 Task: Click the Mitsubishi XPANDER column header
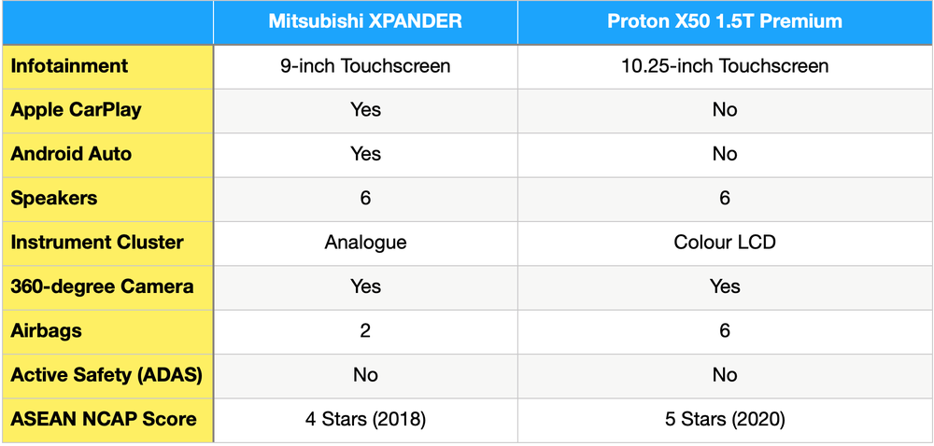coord(365,21)
